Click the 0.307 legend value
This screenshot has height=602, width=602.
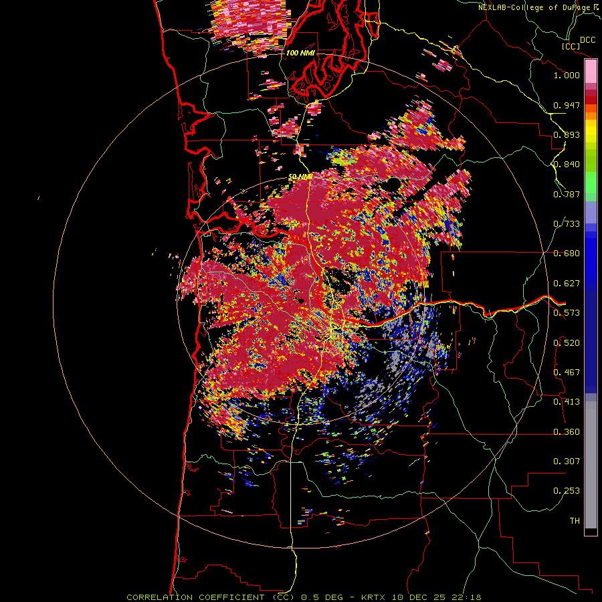point(567,462)
